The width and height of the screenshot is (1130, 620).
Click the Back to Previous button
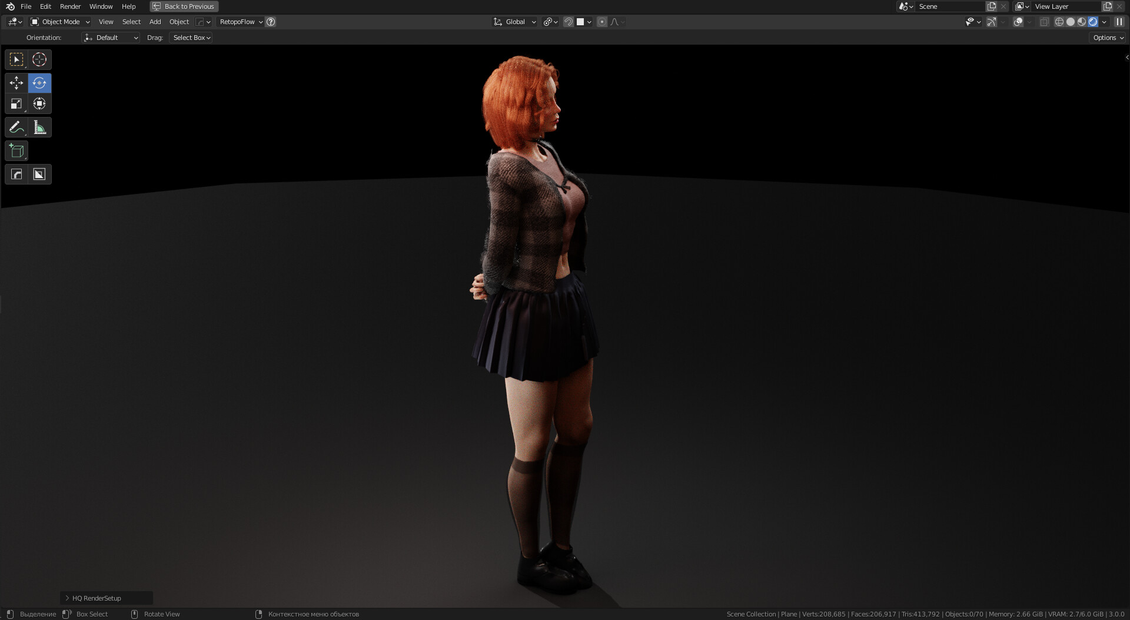pos(184,6)
